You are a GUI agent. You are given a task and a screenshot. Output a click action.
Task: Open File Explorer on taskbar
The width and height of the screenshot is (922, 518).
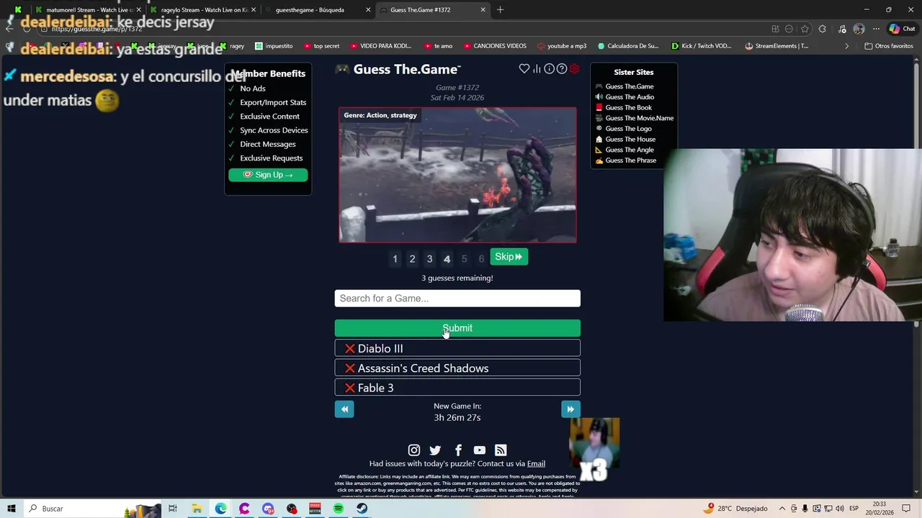197,509
